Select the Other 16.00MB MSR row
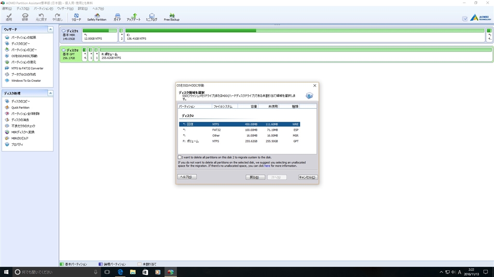Image resolution: width=494 pixels, height=277 pixels. pos(239,135)
